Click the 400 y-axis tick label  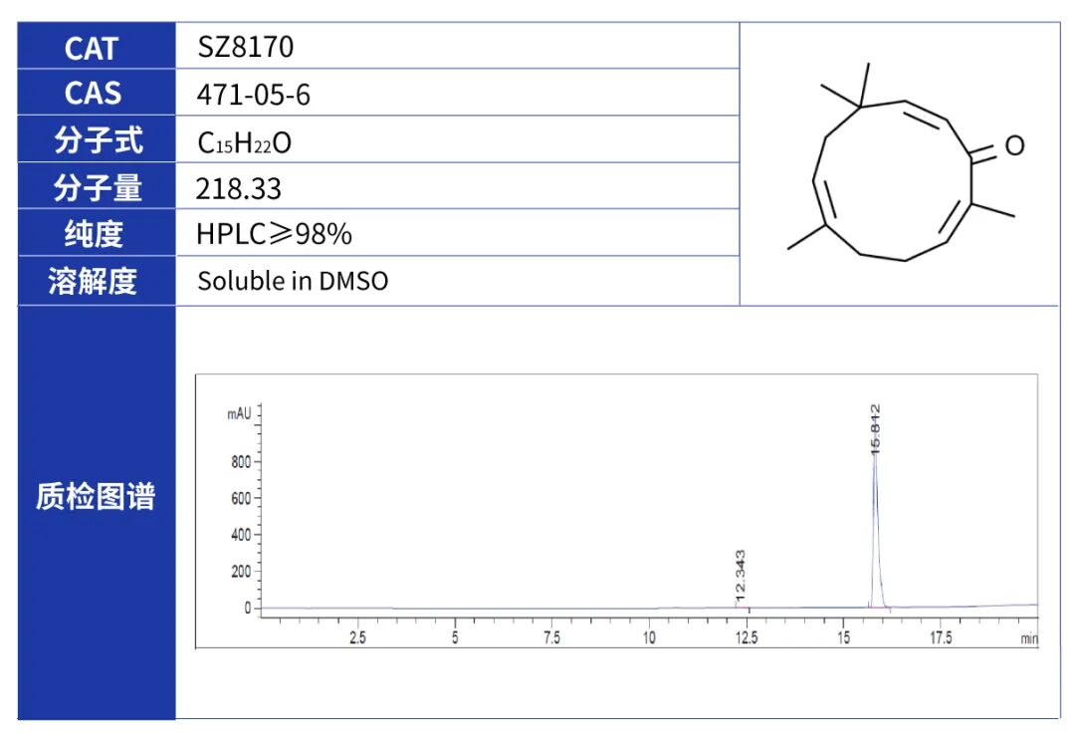point(241,535)
